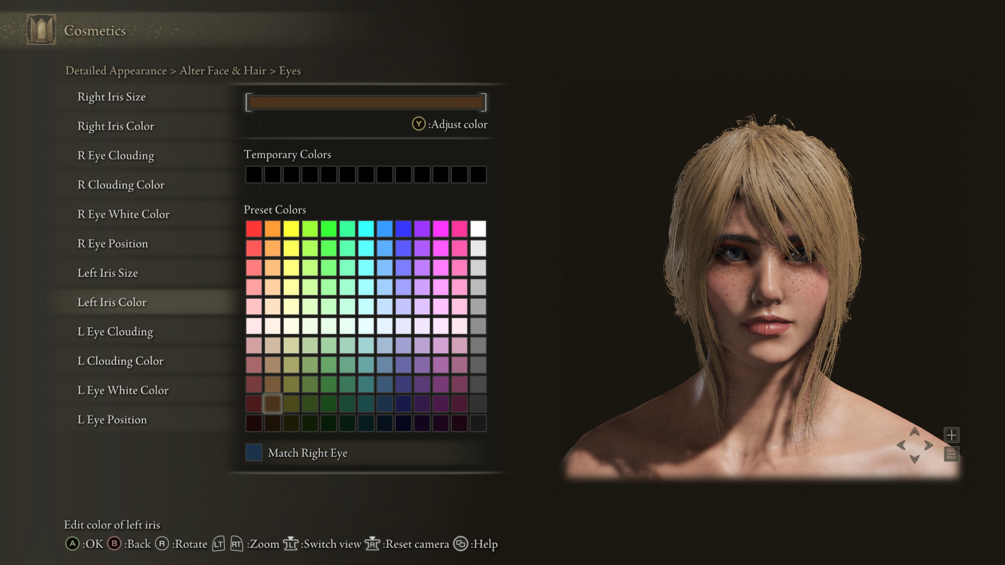1005x565 pixels.
Task: Open the Help prompt icon
Action: point(461,544)
